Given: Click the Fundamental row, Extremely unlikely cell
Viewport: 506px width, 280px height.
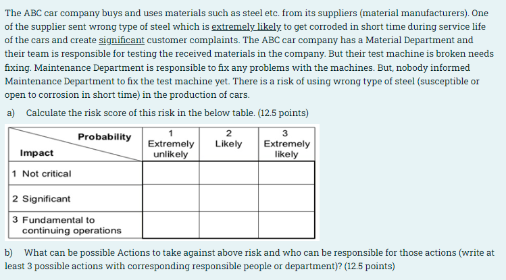Looking at the screenshot, I should coord(171,225).
